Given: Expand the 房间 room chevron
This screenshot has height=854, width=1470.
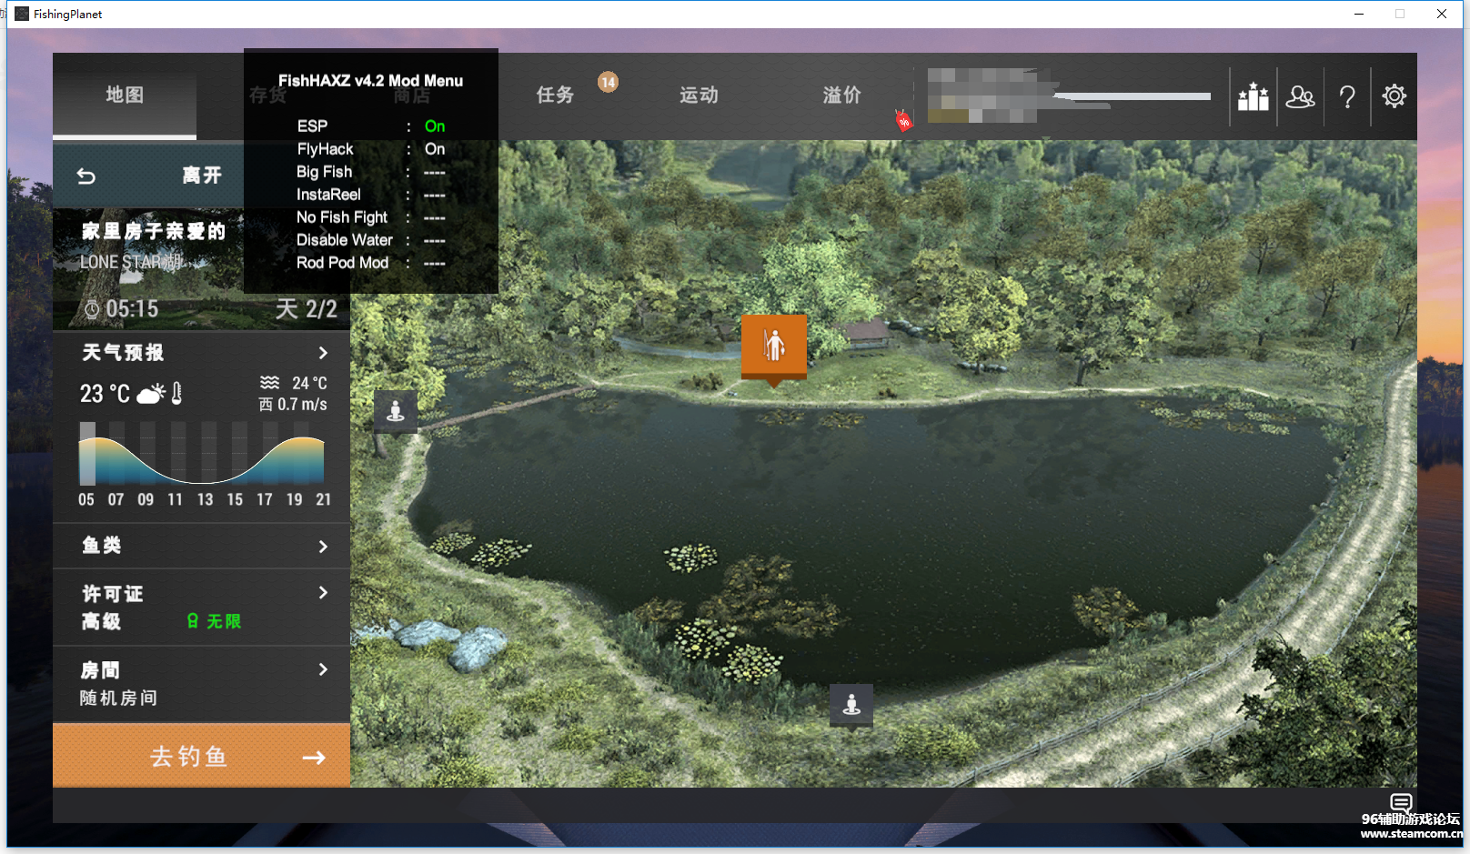Looking at the screenshot, I should pyautogui.click(x=323, y=670).
